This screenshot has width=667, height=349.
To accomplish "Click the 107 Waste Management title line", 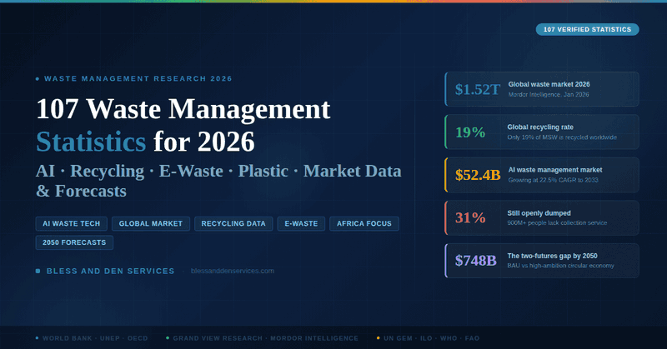I will tap(183, 109).
